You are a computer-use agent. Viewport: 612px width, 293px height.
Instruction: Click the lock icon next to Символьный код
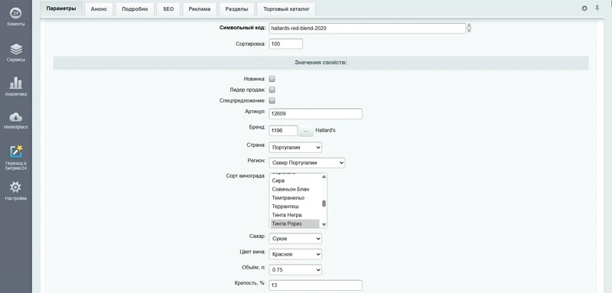tap(469, 28)
